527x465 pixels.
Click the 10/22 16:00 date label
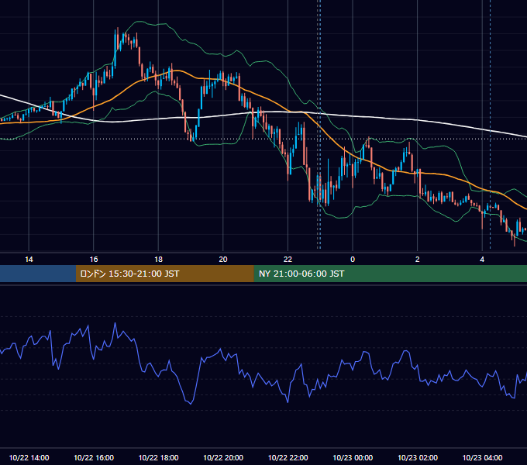tap(94, 457)
